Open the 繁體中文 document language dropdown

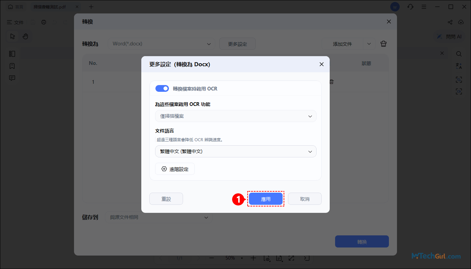(236, 151)
